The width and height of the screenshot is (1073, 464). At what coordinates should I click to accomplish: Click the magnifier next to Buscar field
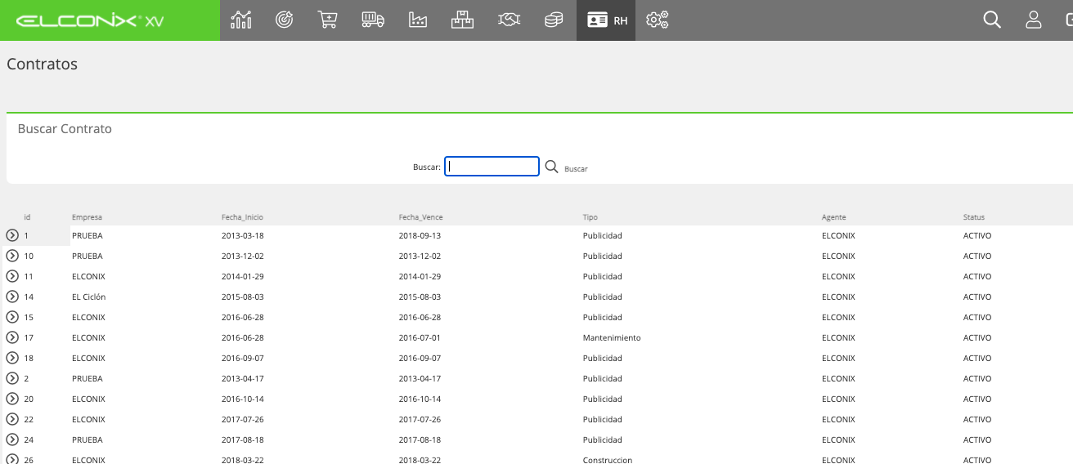pos(551,167)
